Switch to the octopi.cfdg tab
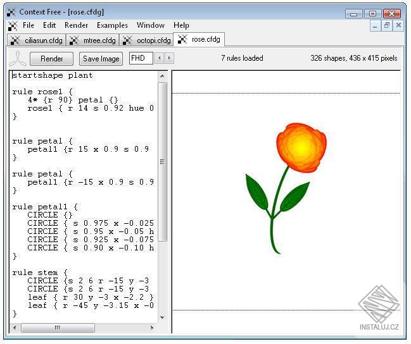 pos(146,40)
